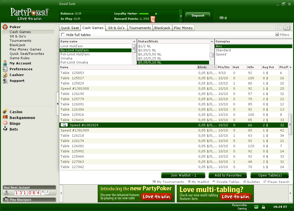Viewport: 294px width, 211px height.
Task: Click the Open Table(s) button
Action: pos(270,175)
